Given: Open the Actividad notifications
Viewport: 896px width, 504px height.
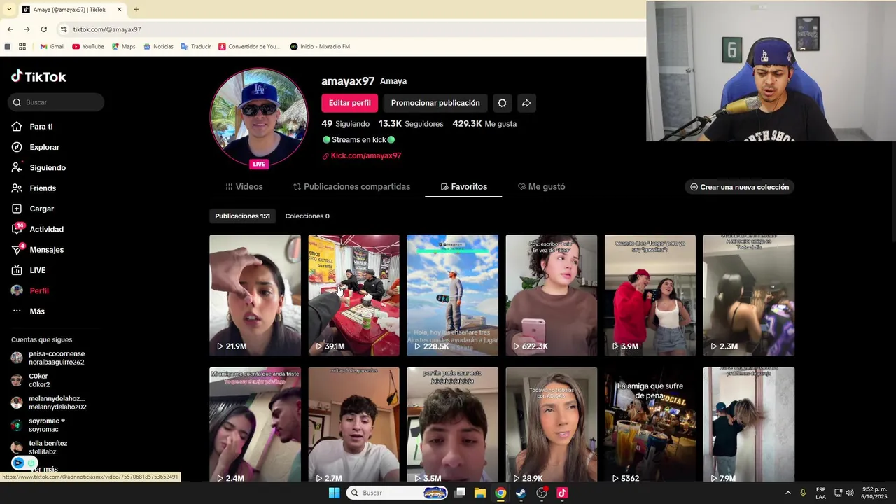Looking at the screenshot, I should [x=37, y=229].
